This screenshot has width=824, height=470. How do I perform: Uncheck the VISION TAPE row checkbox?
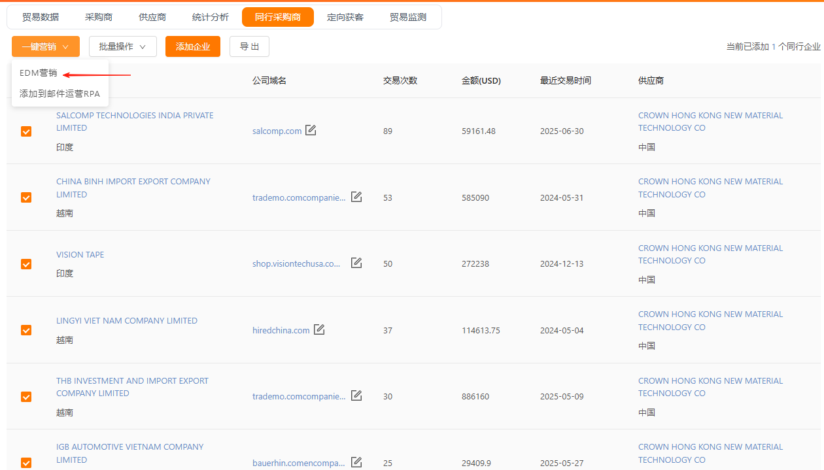click(x=26, y=264)
